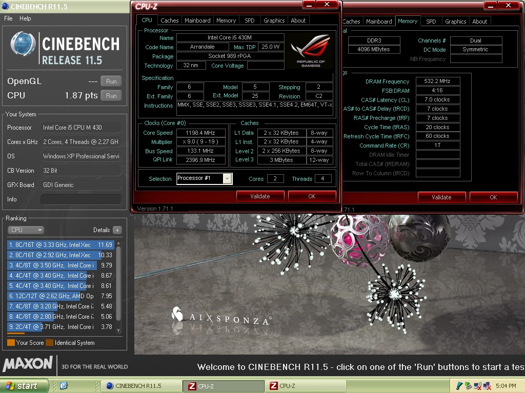Click the leftmost green system tray icon
Screen dimensions: 525x393
pyautogui.click(x=459, y=386)
